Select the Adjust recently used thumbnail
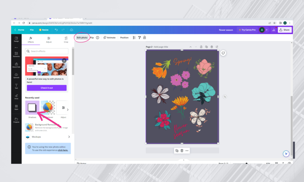Viewport: 304px width, 182px height. [62, 108]
